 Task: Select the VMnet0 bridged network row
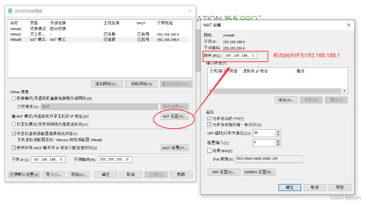click(98, 29)
